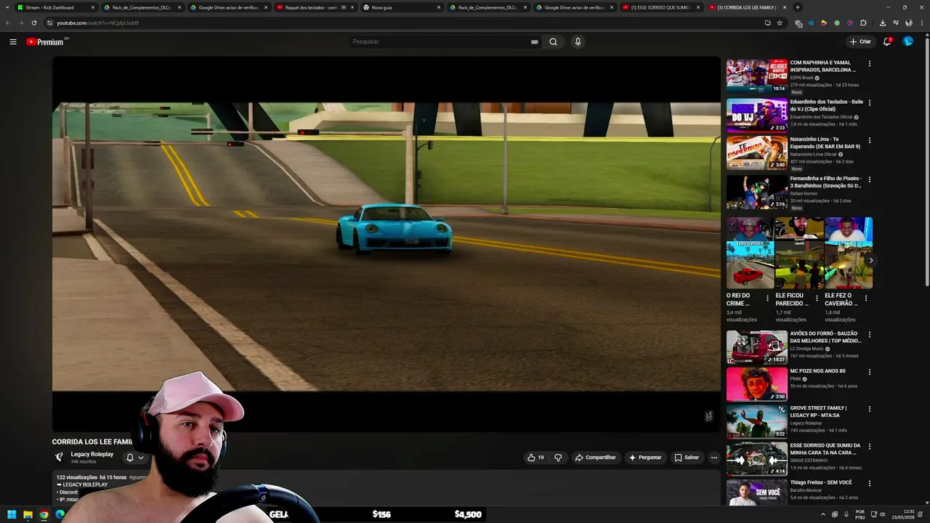Reload the page in Chrome
The height and width of the screenshot is (523, 930).
click(34, 23)
